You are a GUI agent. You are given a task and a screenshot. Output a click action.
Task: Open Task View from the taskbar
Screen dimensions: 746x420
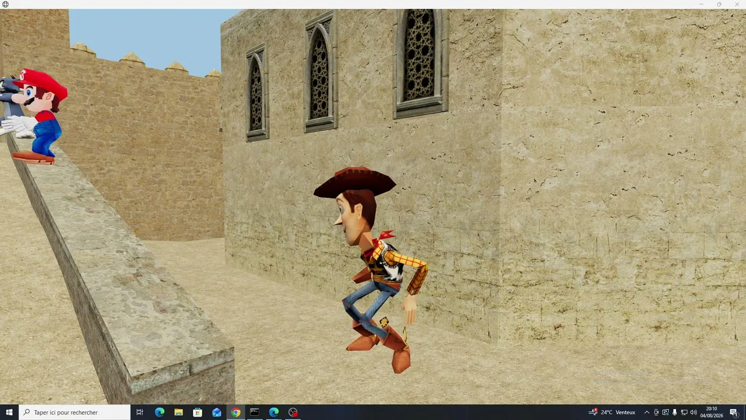pos(140,412)
